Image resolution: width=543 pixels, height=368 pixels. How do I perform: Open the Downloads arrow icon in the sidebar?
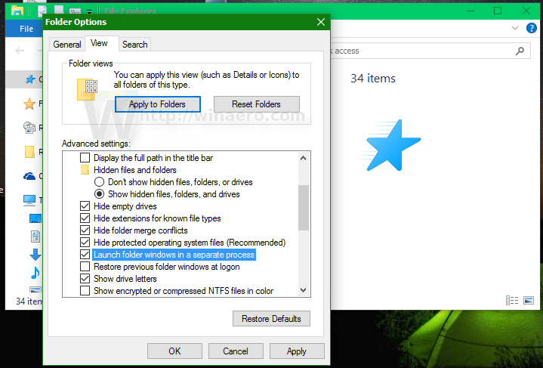pos(35,255)
